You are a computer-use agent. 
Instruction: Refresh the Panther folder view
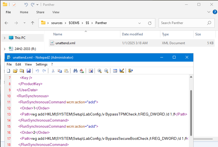pos(150,23)
